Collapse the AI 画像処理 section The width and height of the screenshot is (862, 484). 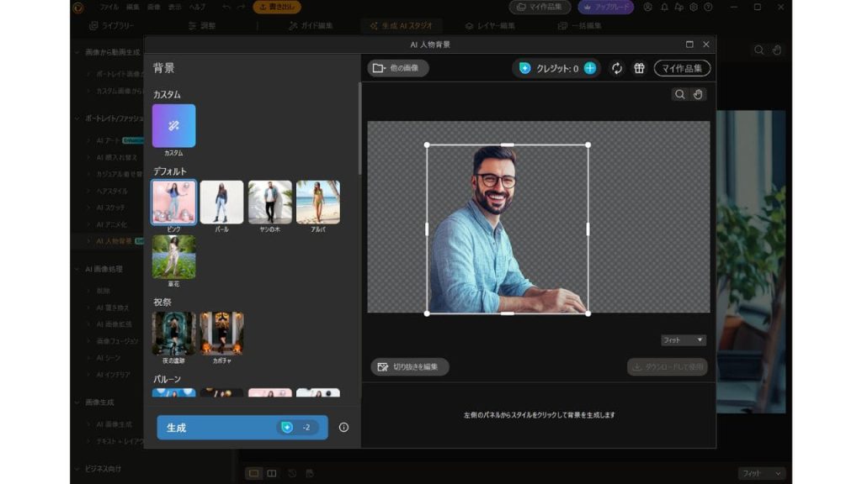(78, 269)
